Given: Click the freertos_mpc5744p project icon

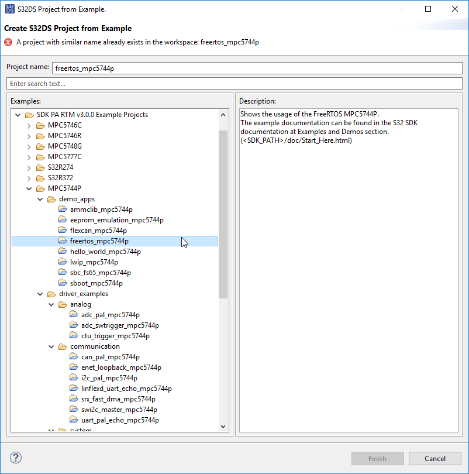Looking at the screenshot, I should [63, 241].
